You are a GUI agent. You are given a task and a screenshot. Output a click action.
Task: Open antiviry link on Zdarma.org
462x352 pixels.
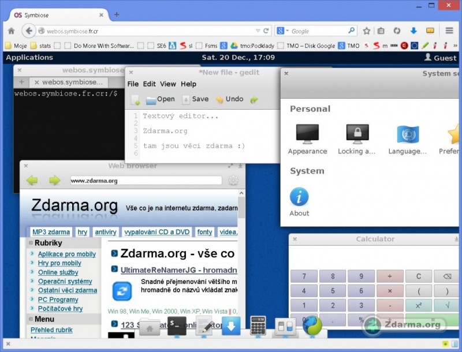click(106, 232)
